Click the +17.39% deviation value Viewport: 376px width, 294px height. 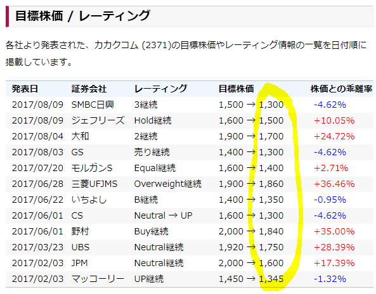click(x=334, y=263)
